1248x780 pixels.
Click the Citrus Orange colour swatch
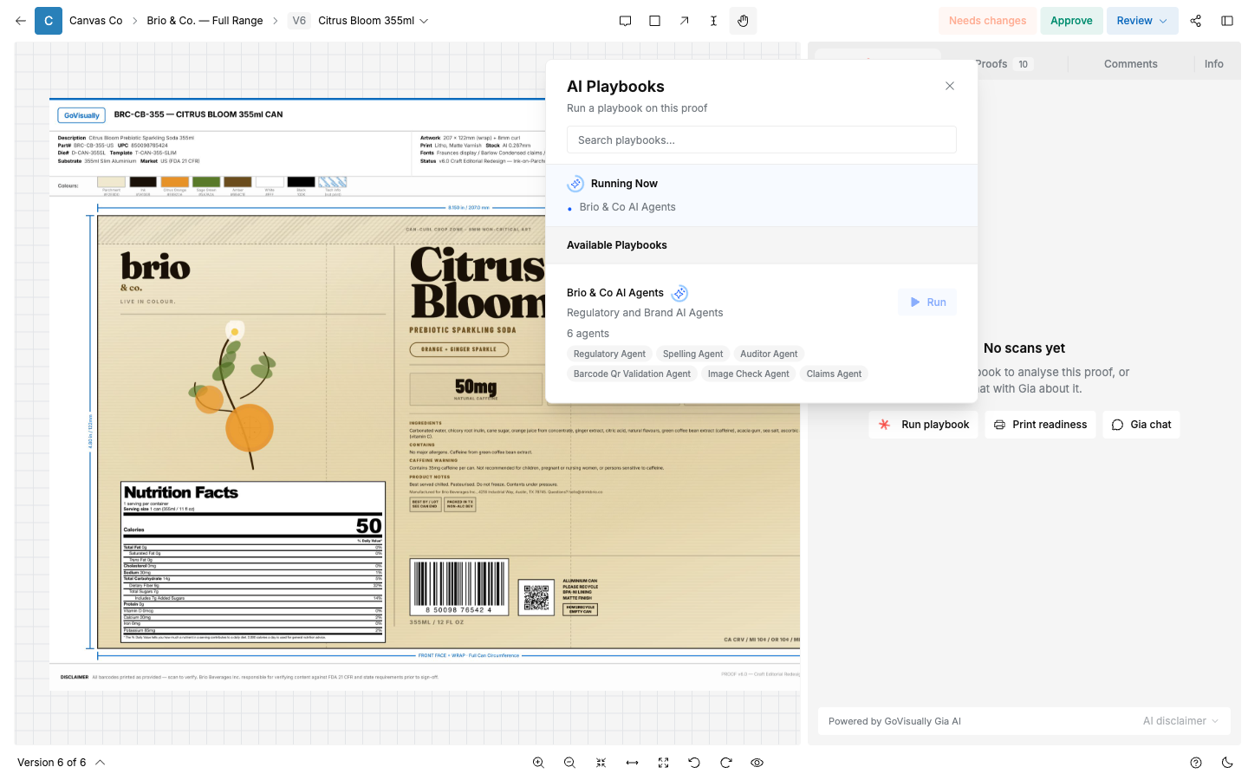click(174, 182)
